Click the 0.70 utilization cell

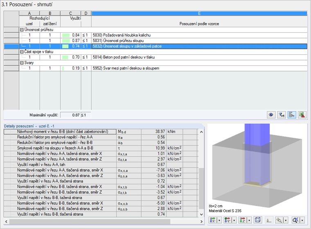tap(71, 57)
